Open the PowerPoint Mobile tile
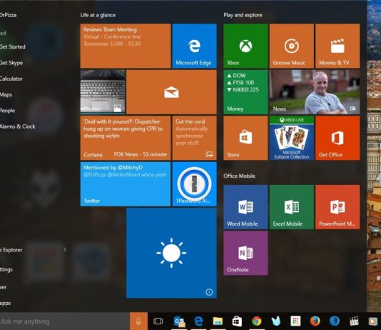The image size is (381, 330). [337, 207]
